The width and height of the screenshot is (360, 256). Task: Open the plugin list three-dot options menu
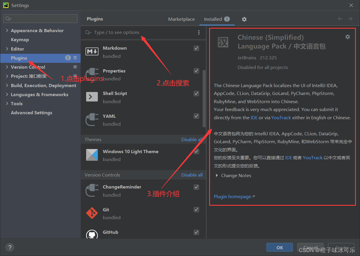199,32
